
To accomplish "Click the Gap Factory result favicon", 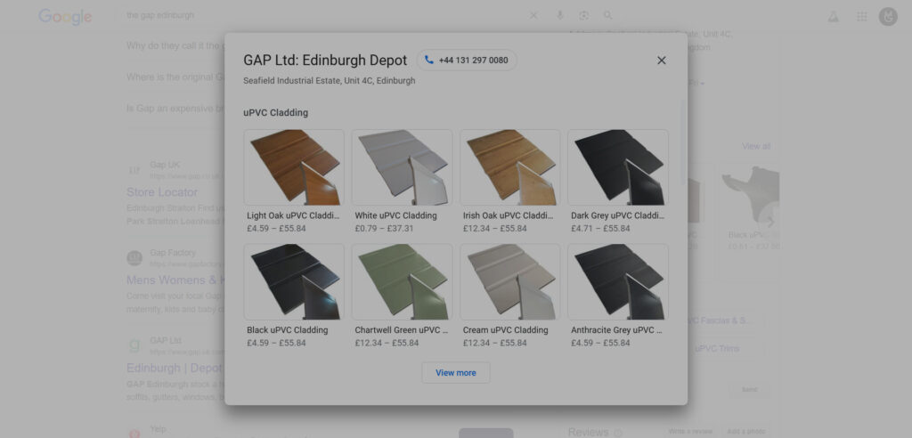I will pos(134,258).
